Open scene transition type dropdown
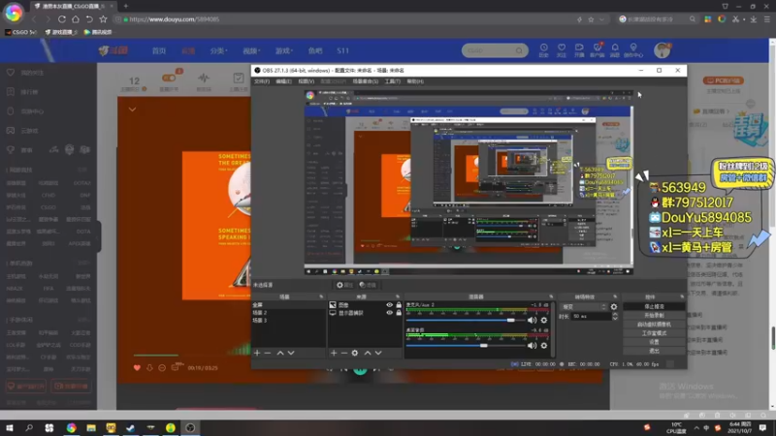This screenshot has width=776, height=436. pyautogui.click(x=584, y=307)
